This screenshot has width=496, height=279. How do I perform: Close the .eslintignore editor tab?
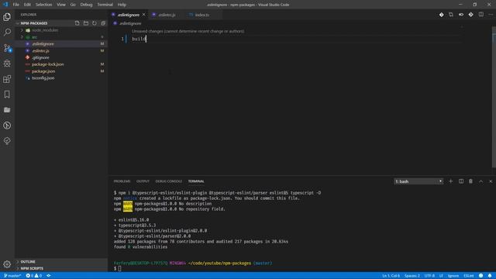click(x=143, y=15)
